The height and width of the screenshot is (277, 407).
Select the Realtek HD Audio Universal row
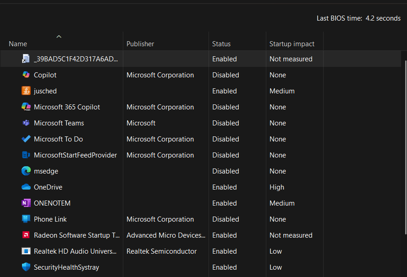pos(201,251)
